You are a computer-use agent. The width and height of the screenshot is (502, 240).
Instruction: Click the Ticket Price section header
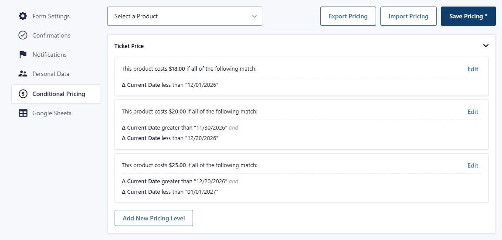pos(129,46)
